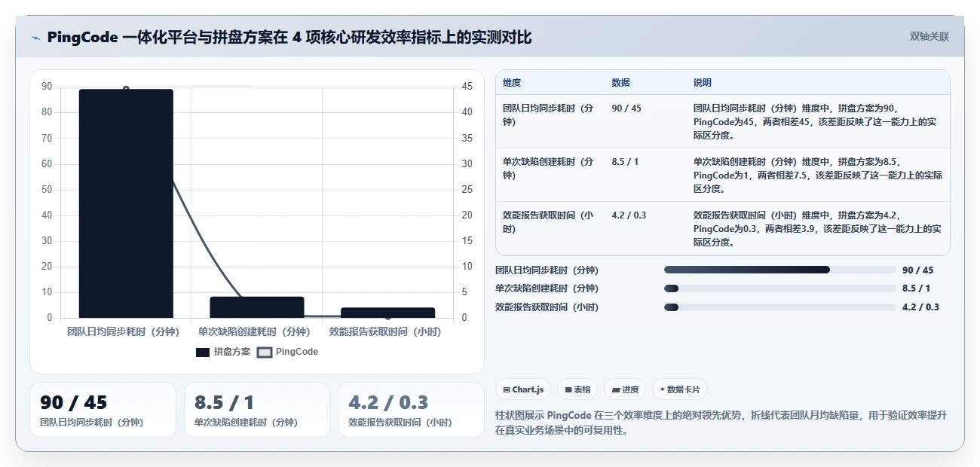Click table row name 团队日均同步耗时（分钟）
Screen dimensions: 980x467
coord(548,115)
